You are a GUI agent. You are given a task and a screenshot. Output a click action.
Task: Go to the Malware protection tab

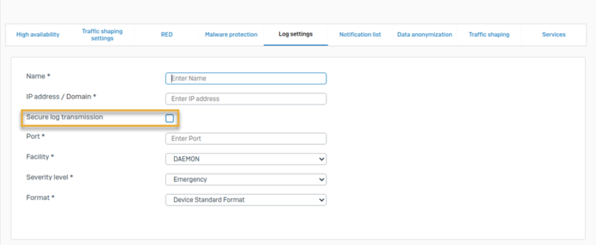click(231, 35)
